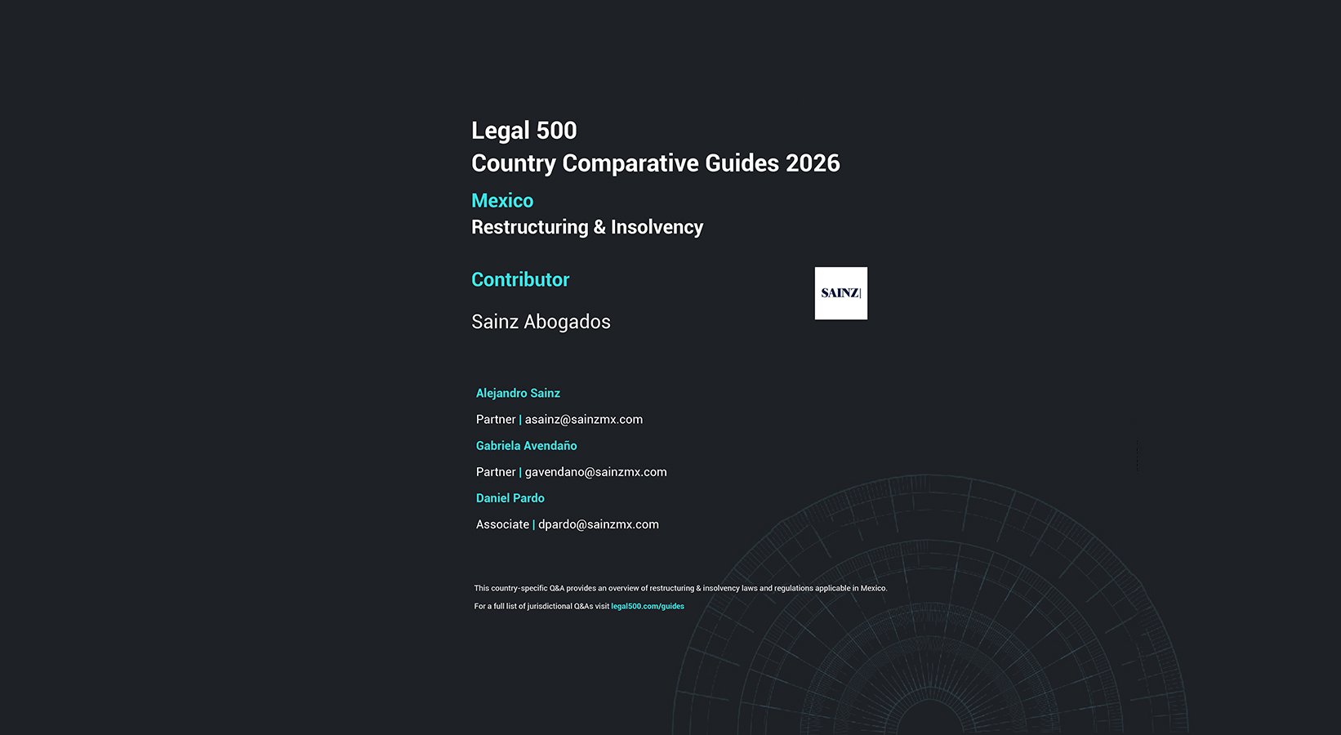Open the legal500.com/guides link
The height and width of the screenshot is (735, 1341).
pyautogui.click(x=648, y=606)
